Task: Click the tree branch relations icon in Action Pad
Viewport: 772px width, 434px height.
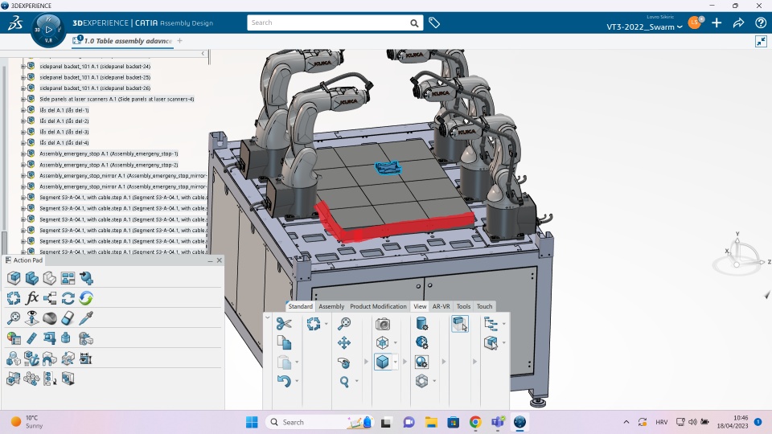Action: coord(50,297)
